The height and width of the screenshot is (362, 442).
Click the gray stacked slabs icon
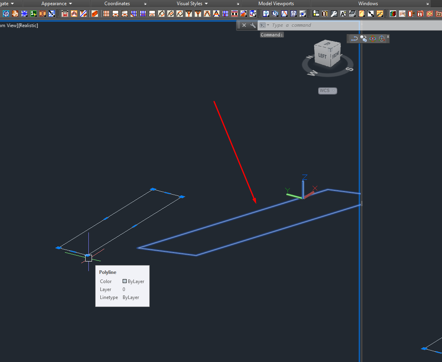(x=352, y=14)
